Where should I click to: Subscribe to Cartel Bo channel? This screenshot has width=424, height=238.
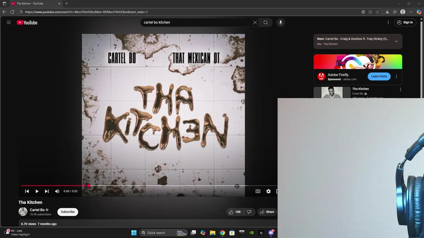tap(68, 212)
